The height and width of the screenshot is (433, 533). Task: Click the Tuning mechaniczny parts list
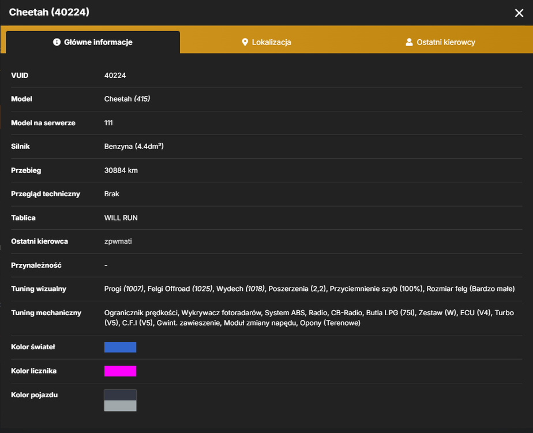pyautogui.click(x=309, y=318)
